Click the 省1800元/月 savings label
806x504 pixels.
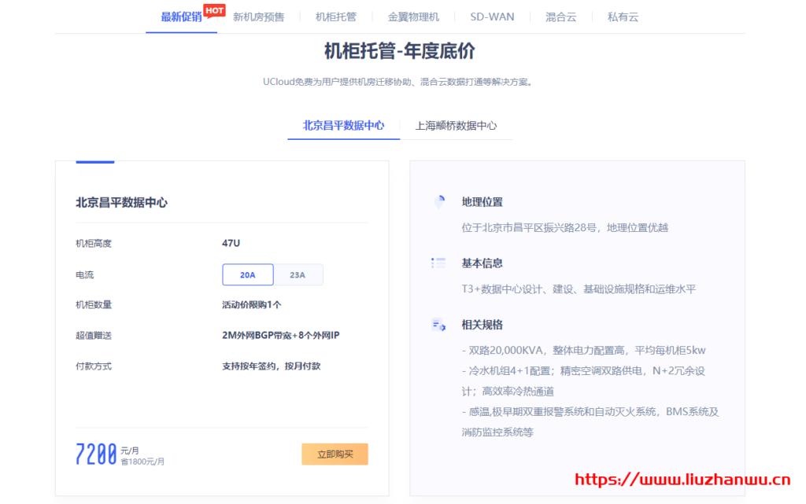(x=142, y=460)
